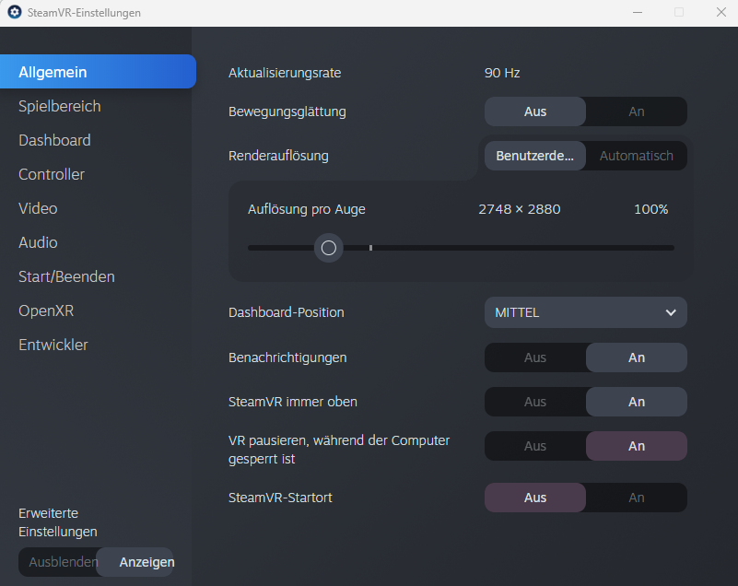738x586 pixels.
Task: Go to the Video settings tab
Action: point(38,208)
